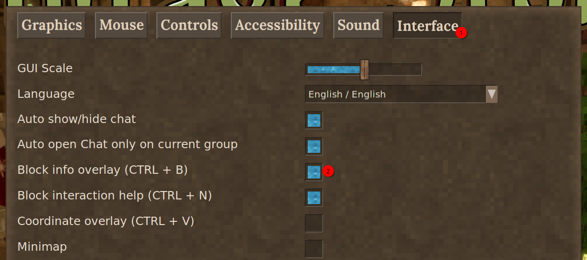Switch to the Sound tab
Viewport: 587px width, 260px height.
point(358,25)
